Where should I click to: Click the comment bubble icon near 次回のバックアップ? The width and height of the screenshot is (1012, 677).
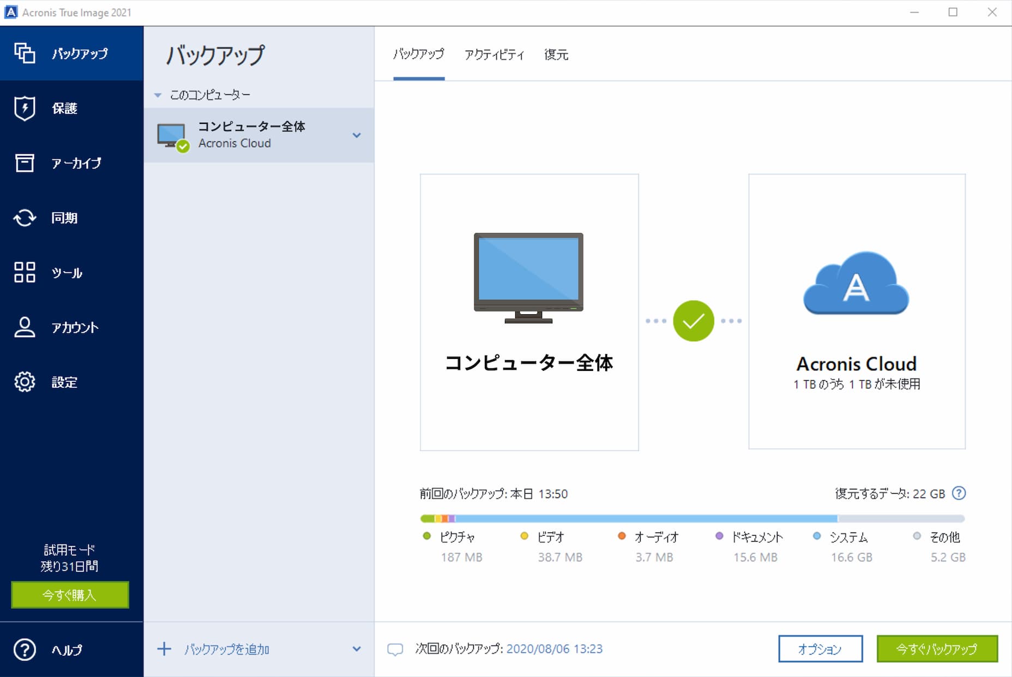[x=395, y=649]
